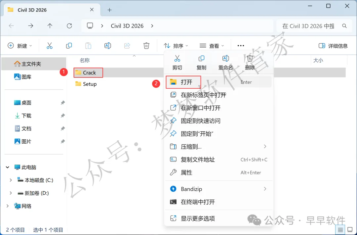Image resolution: width=357 pixels, height=235 pixels.
Task: Click chevron after Civil 3D 2026 breadcrumb
Action: 152,26
